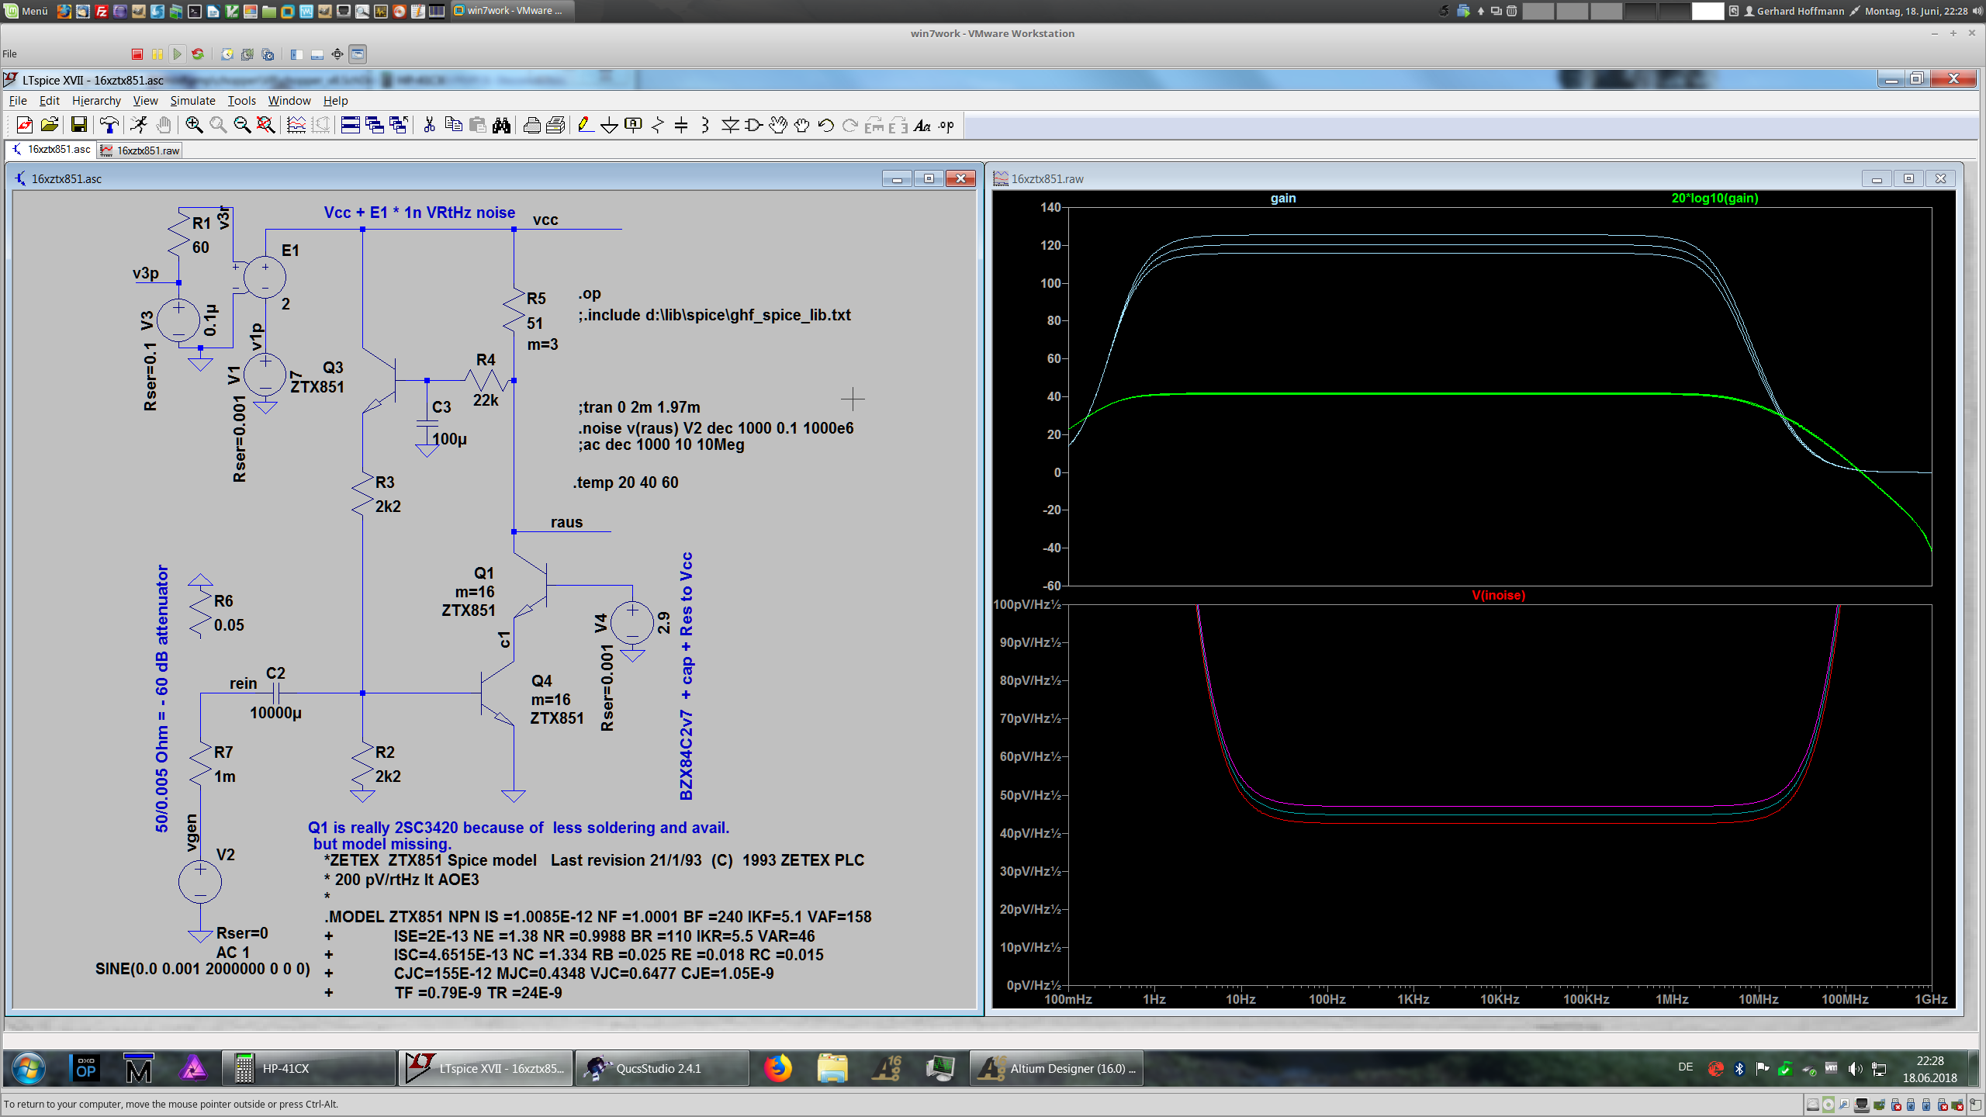Screen dimensions: 1986x1117
Task: Power off the VM with red square
Action: tap(137, 54)
